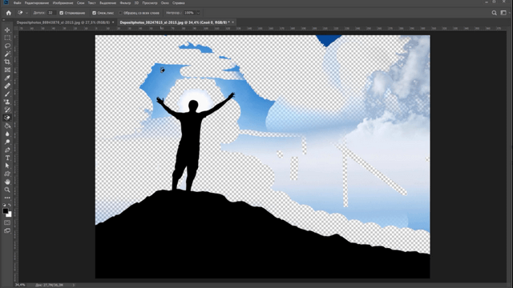Reset default foreground and background colors
Viewport: 513px width, 288px height.
tap(4, 205)
